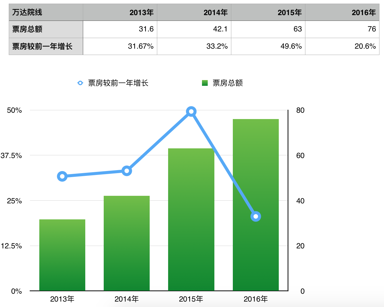Screen dimensions: 384x307
Task: Select the 票房总额 row header in table
Action: 46,29
